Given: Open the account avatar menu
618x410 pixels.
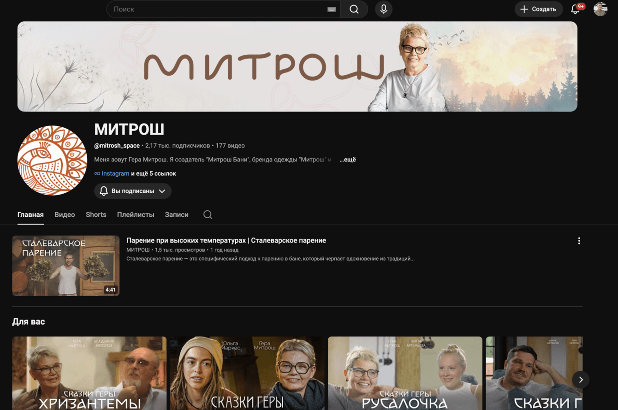Looking at the screenshot, I should tap(600, 9).
